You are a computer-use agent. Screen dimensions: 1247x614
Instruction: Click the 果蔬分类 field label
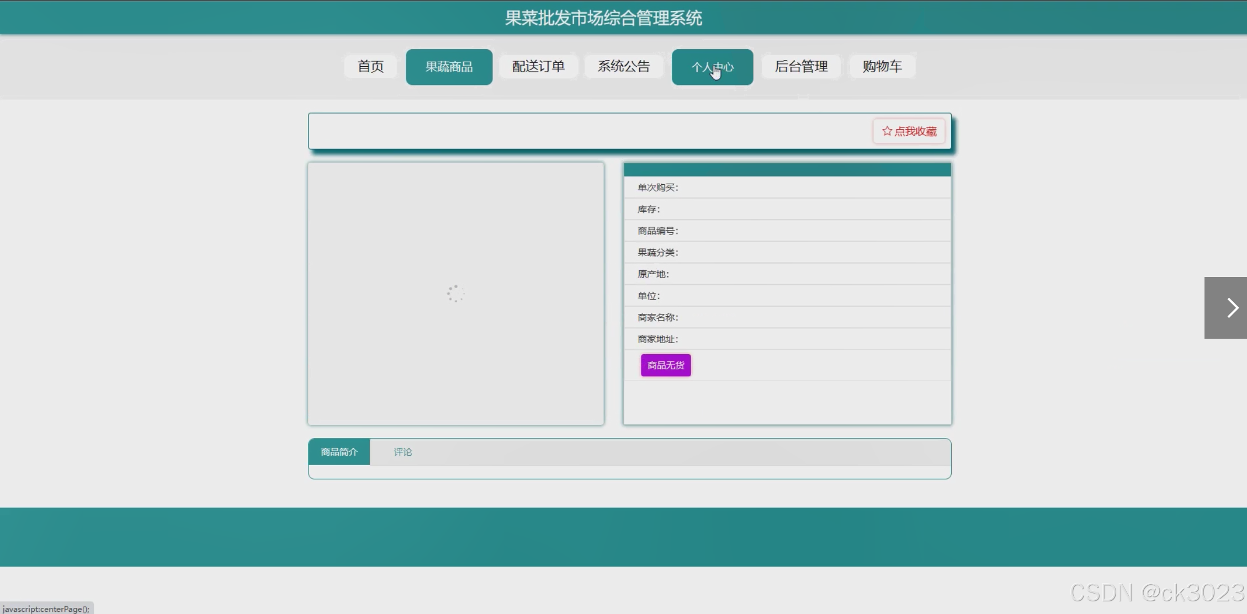tap(657, 252)
